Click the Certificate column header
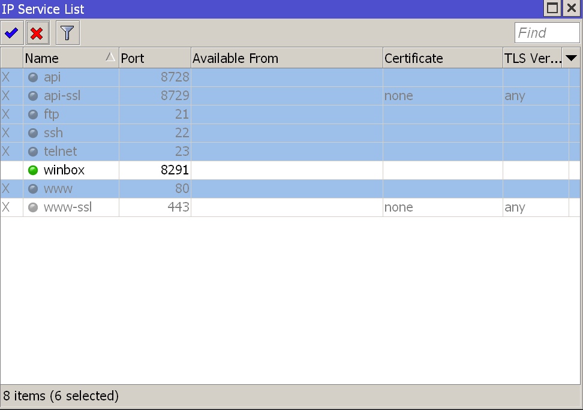 pyautogui.click(x=442, y=58)
